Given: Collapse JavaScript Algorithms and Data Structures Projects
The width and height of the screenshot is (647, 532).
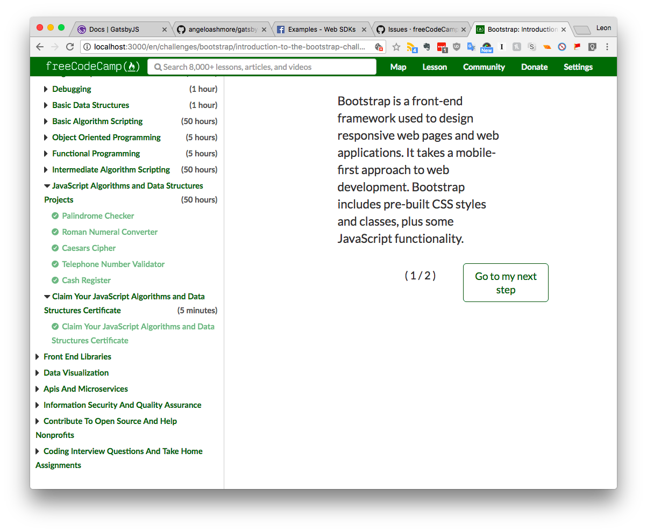Looking at the screenshot, I should [x=47, y=185].
